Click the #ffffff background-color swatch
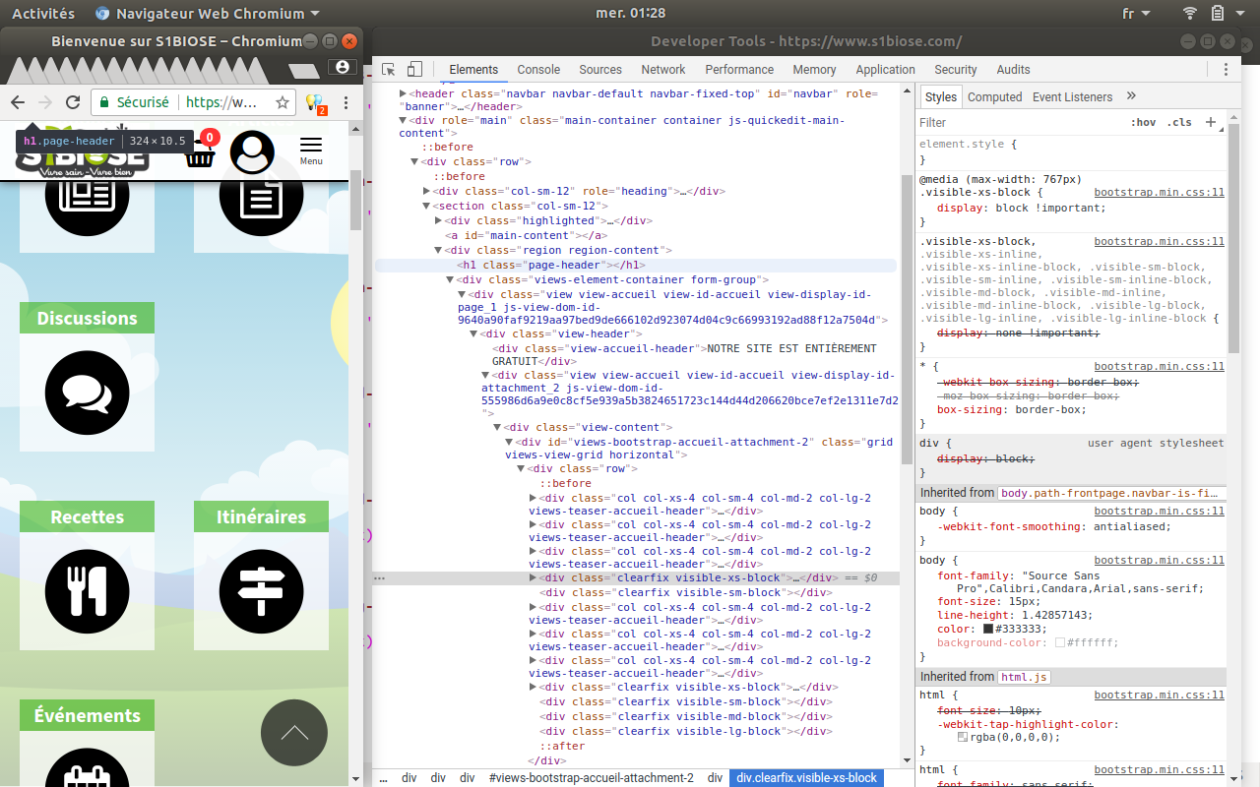1260x787 pixels. click(1060, 642)
